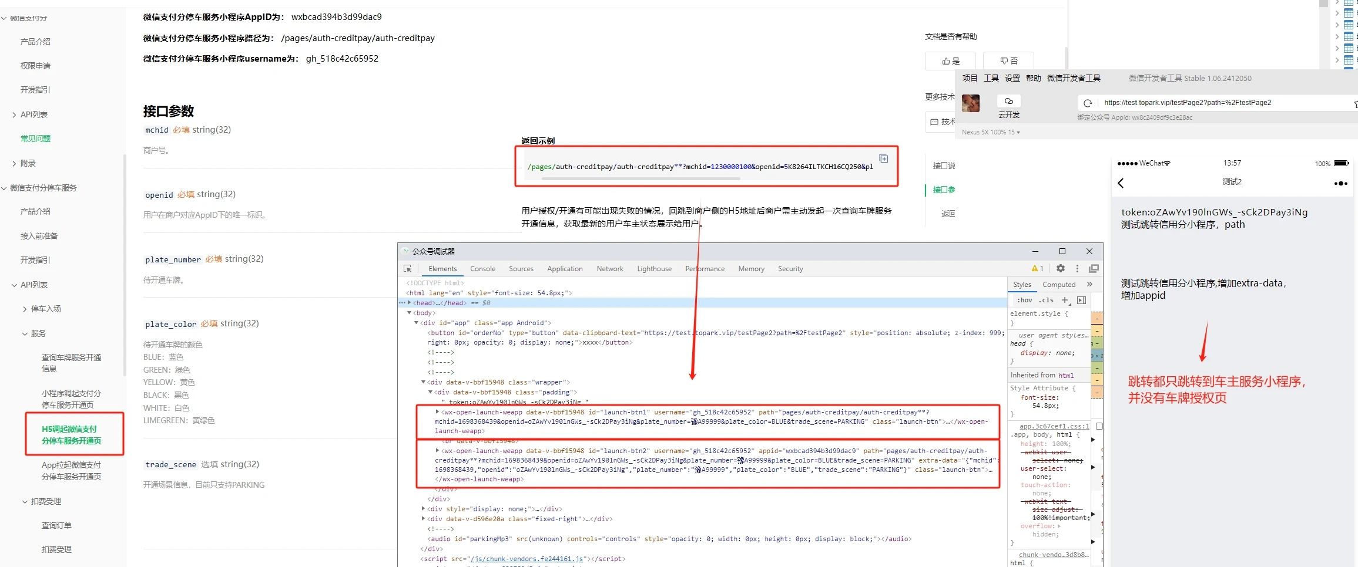
Task: Expand 附录 sidebar group
Action: point(14,163)
